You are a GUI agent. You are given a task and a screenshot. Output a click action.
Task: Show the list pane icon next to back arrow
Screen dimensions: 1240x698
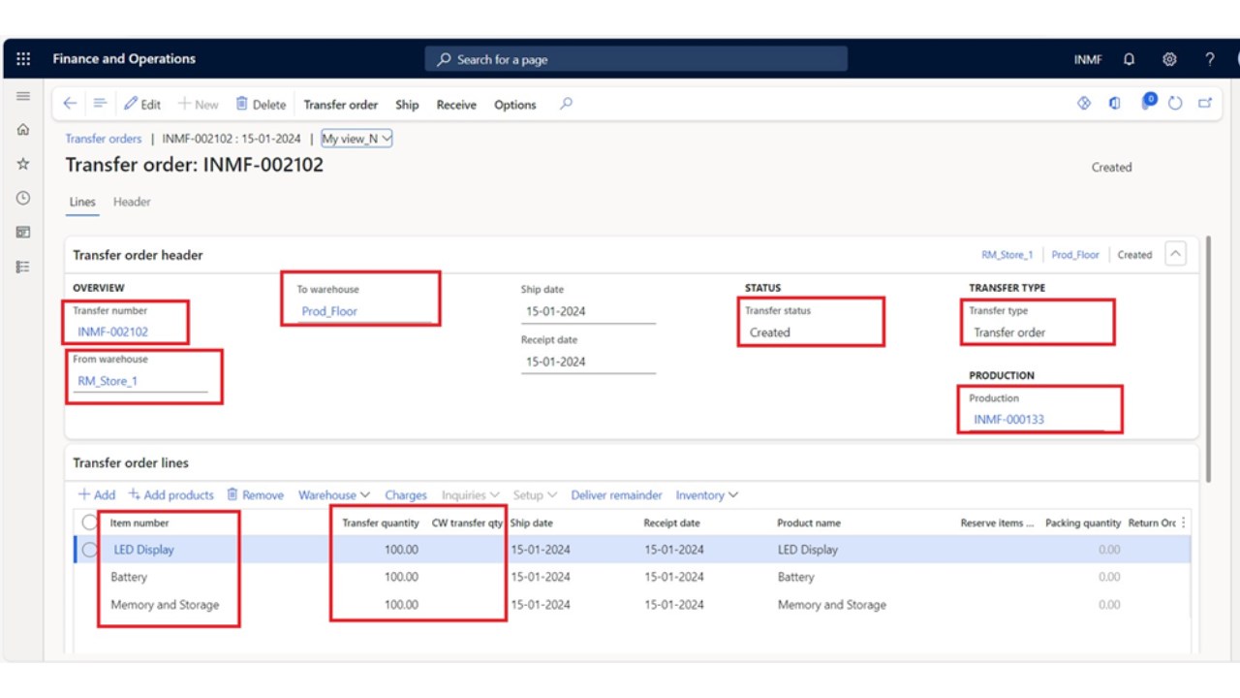pyautogui.click(x=99, y=104)
